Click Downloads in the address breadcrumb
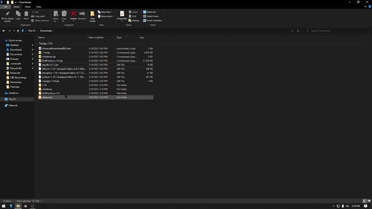 click(x=46, y=31)
